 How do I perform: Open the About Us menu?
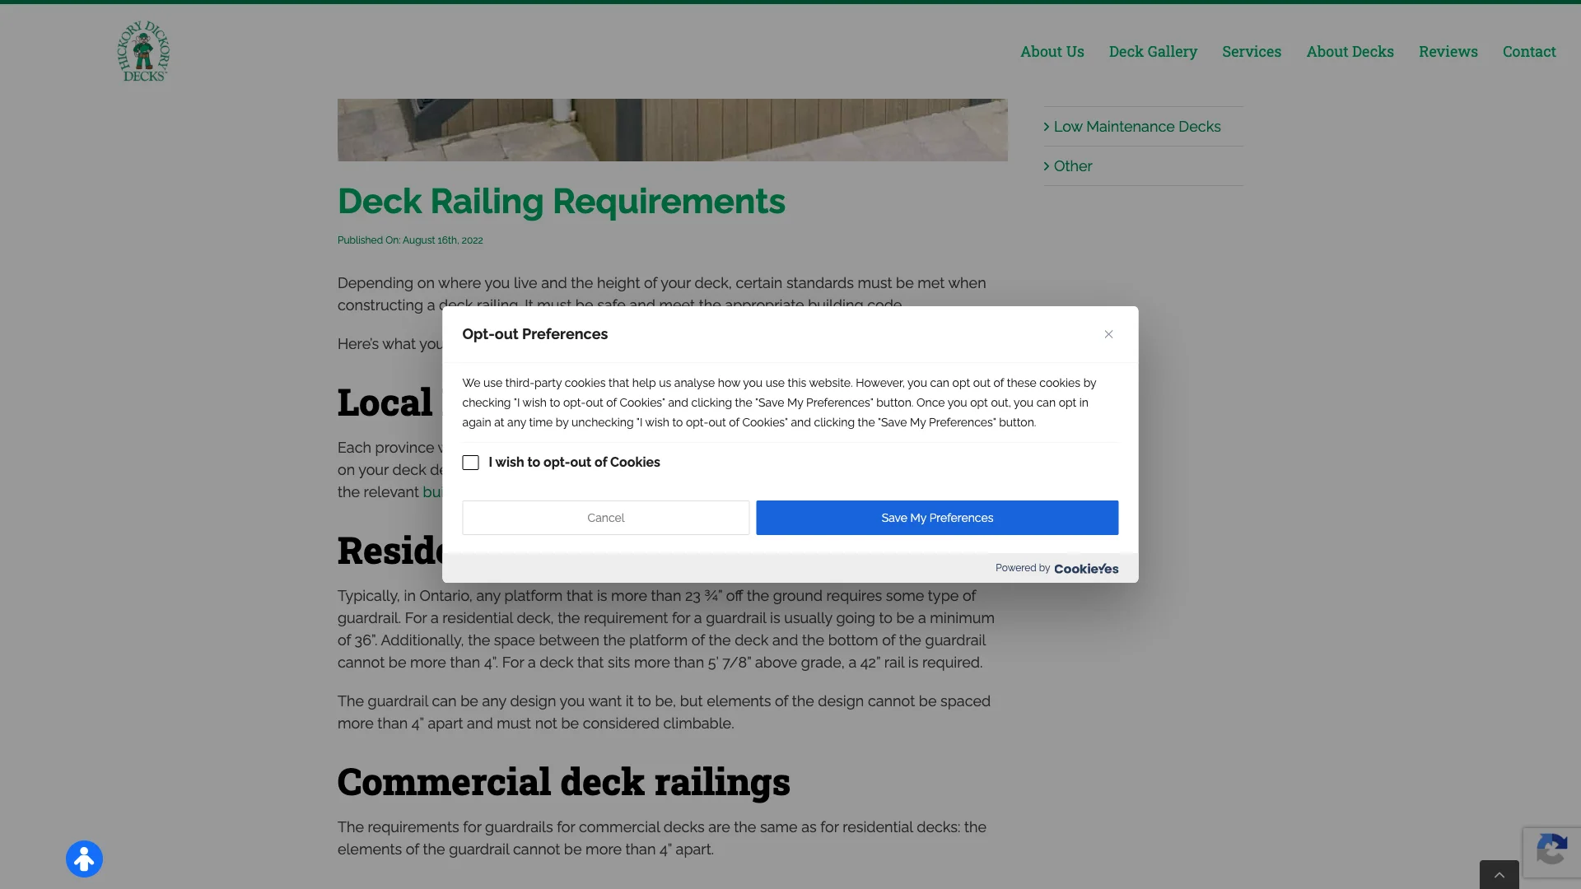pyautogui.click(x=1052, y=51)
